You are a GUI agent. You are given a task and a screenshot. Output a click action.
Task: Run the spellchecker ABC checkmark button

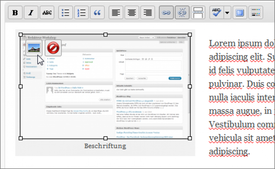coord(216,12)
